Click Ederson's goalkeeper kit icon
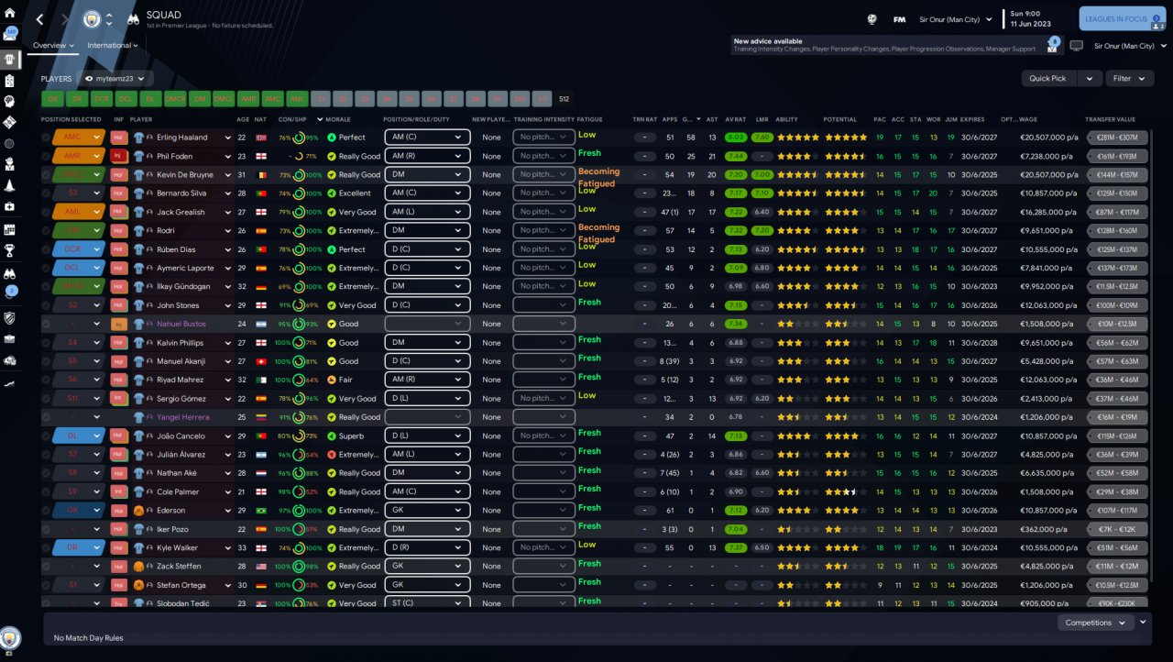The height and width of the screenshot is (662, 1173). [139, 511]
